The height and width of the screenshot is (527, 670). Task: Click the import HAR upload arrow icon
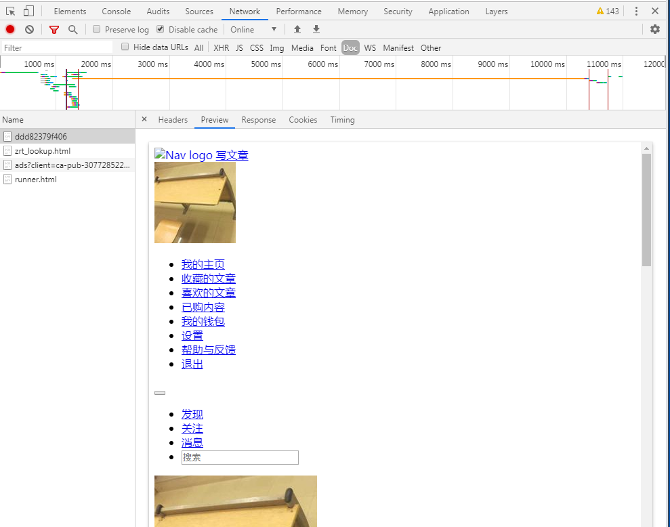tap(297, 29)
